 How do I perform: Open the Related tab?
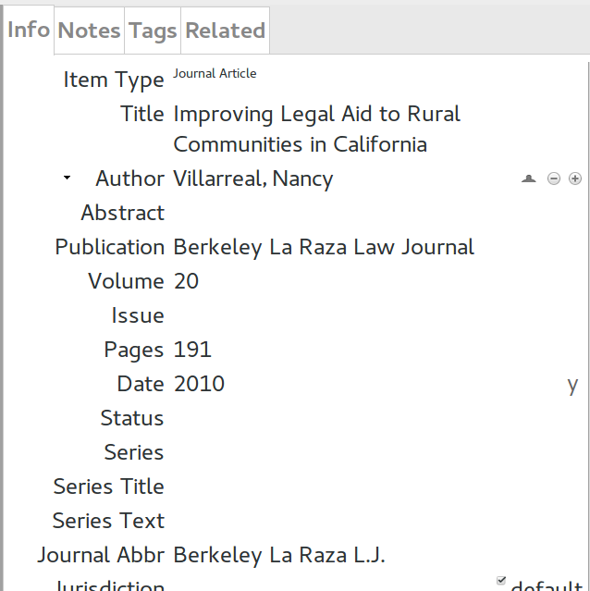click(226, 31)
